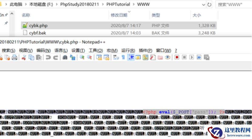The width and height of the screenshot is (252, 139).
Task: Toggle synchronized horizontal scrolling icon
Action: (106, 57)
